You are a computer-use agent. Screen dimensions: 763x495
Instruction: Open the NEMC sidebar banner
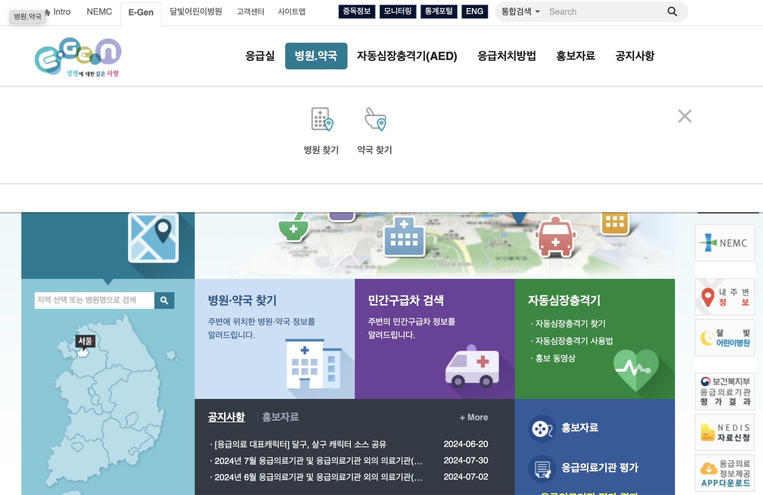click(x=725, y=243)
